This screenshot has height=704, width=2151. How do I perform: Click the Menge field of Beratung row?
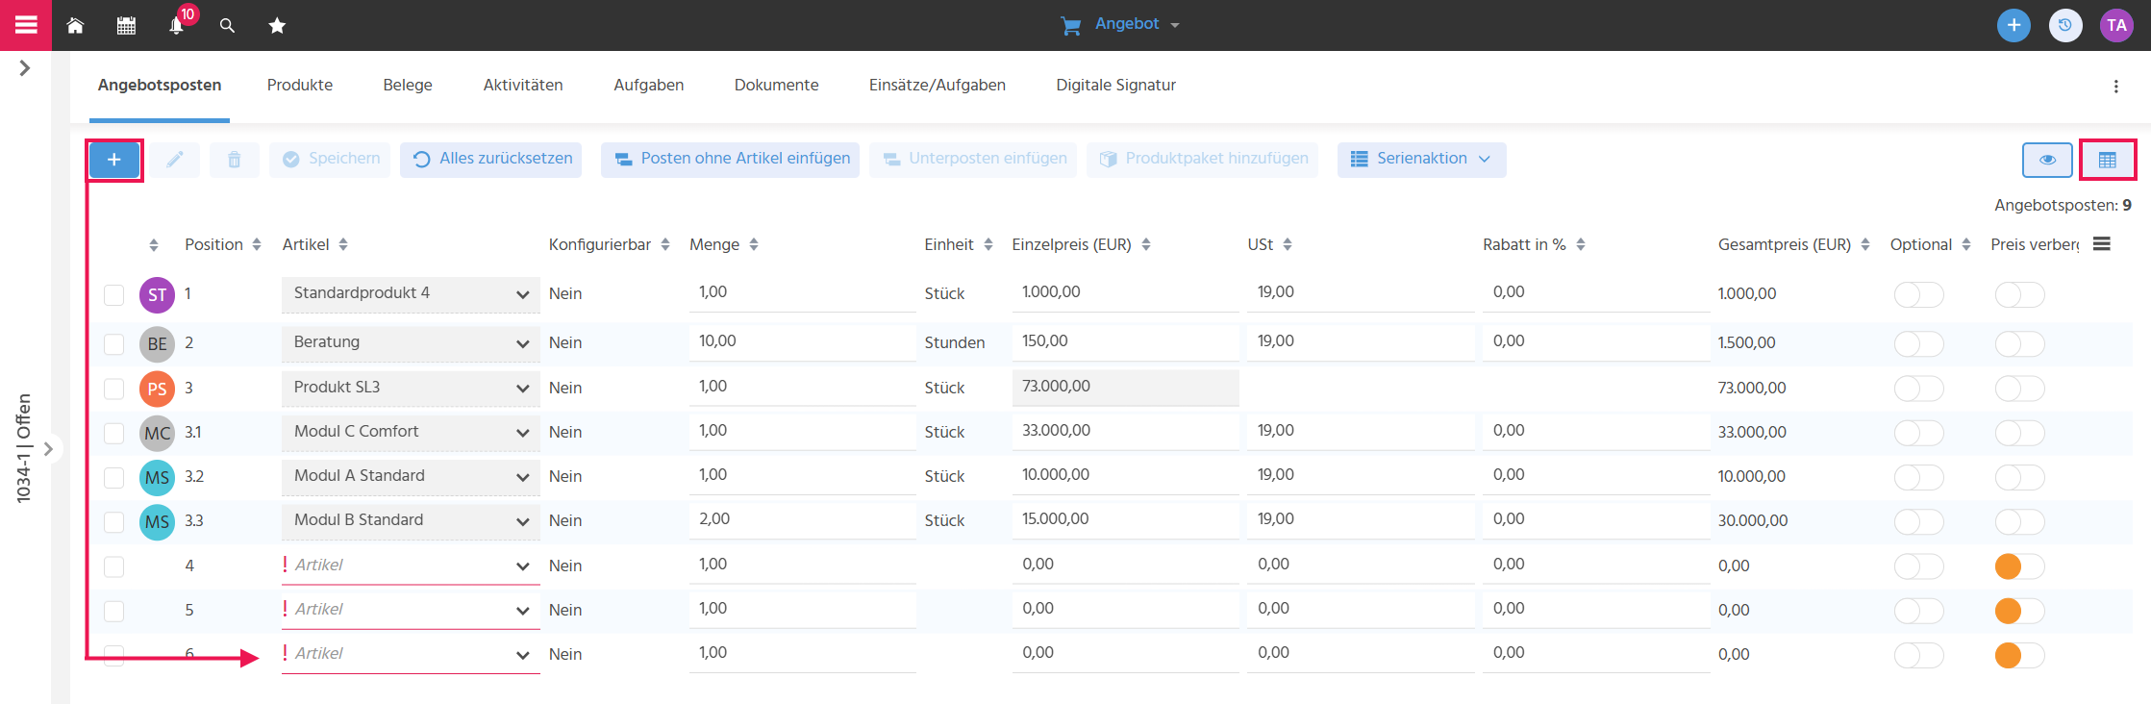click(802, 342)
